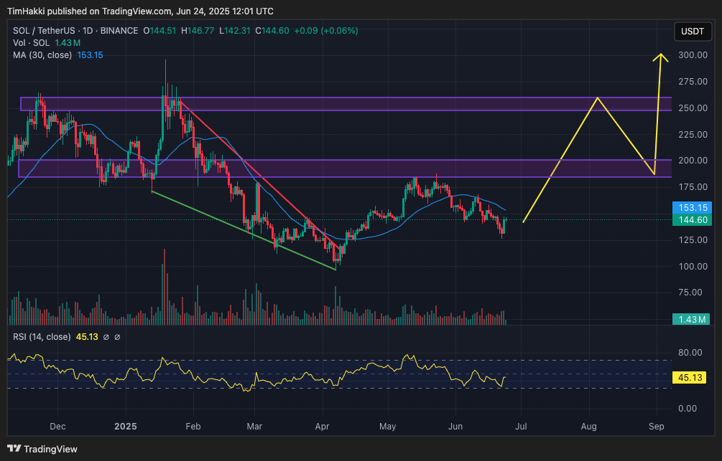
Task: Select the MA (30, close) indicator legend
Action: point(42,55)
